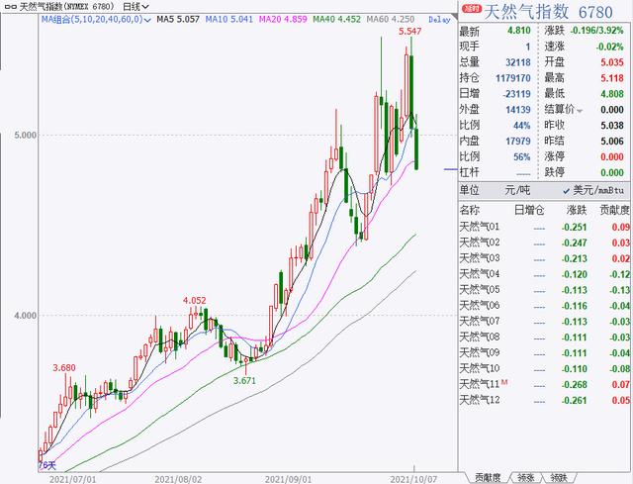633x484 pixels.
Task: Click the 2021/10/07 date axis label
Action: click(413, 479)
